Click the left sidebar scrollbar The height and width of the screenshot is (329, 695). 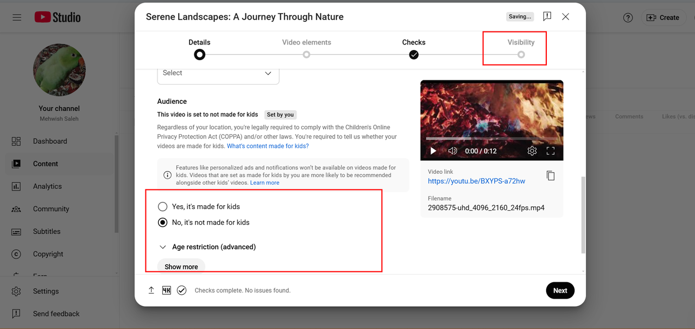click(116, 185)
